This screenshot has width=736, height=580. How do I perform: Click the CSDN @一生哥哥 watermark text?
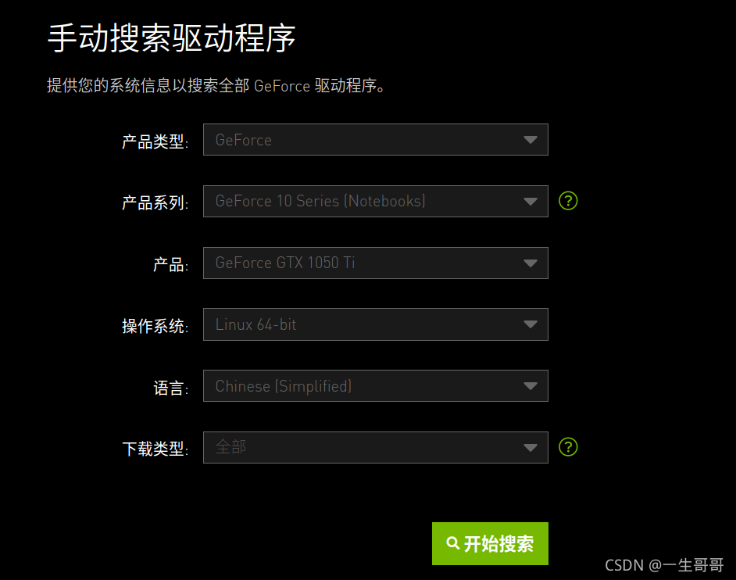pos(664,565)
